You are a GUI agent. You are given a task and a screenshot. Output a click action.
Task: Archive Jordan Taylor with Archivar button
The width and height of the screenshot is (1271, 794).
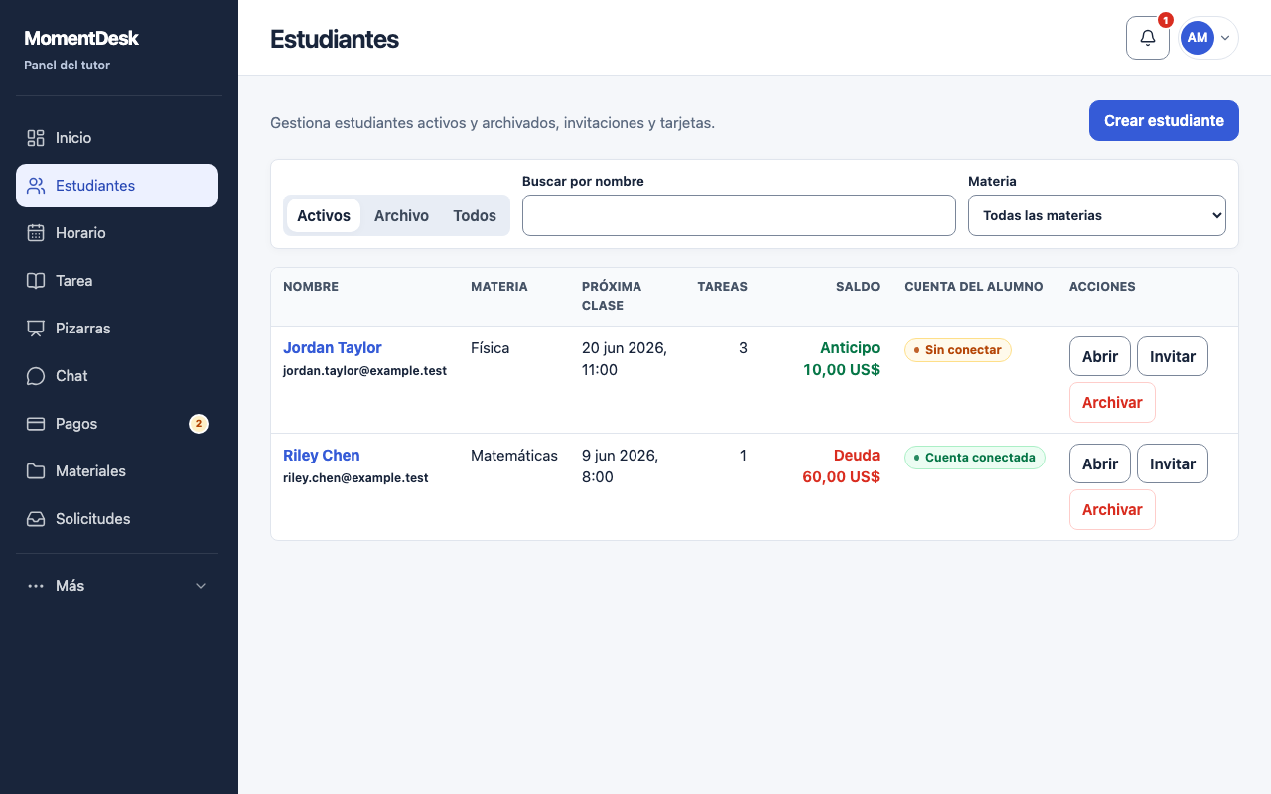click(x=1112, y=402)
